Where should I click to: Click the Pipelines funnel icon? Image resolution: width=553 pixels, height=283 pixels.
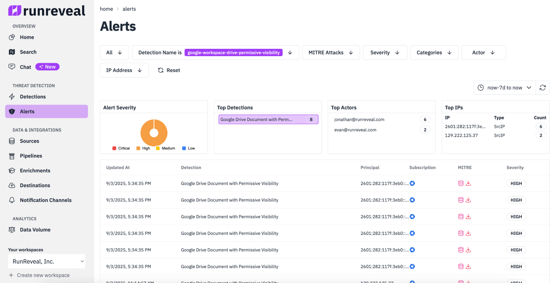tap(12, 156)
